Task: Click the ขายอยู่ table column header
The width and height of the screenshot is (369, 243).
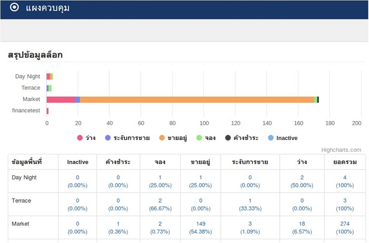Action: point(201,162)
